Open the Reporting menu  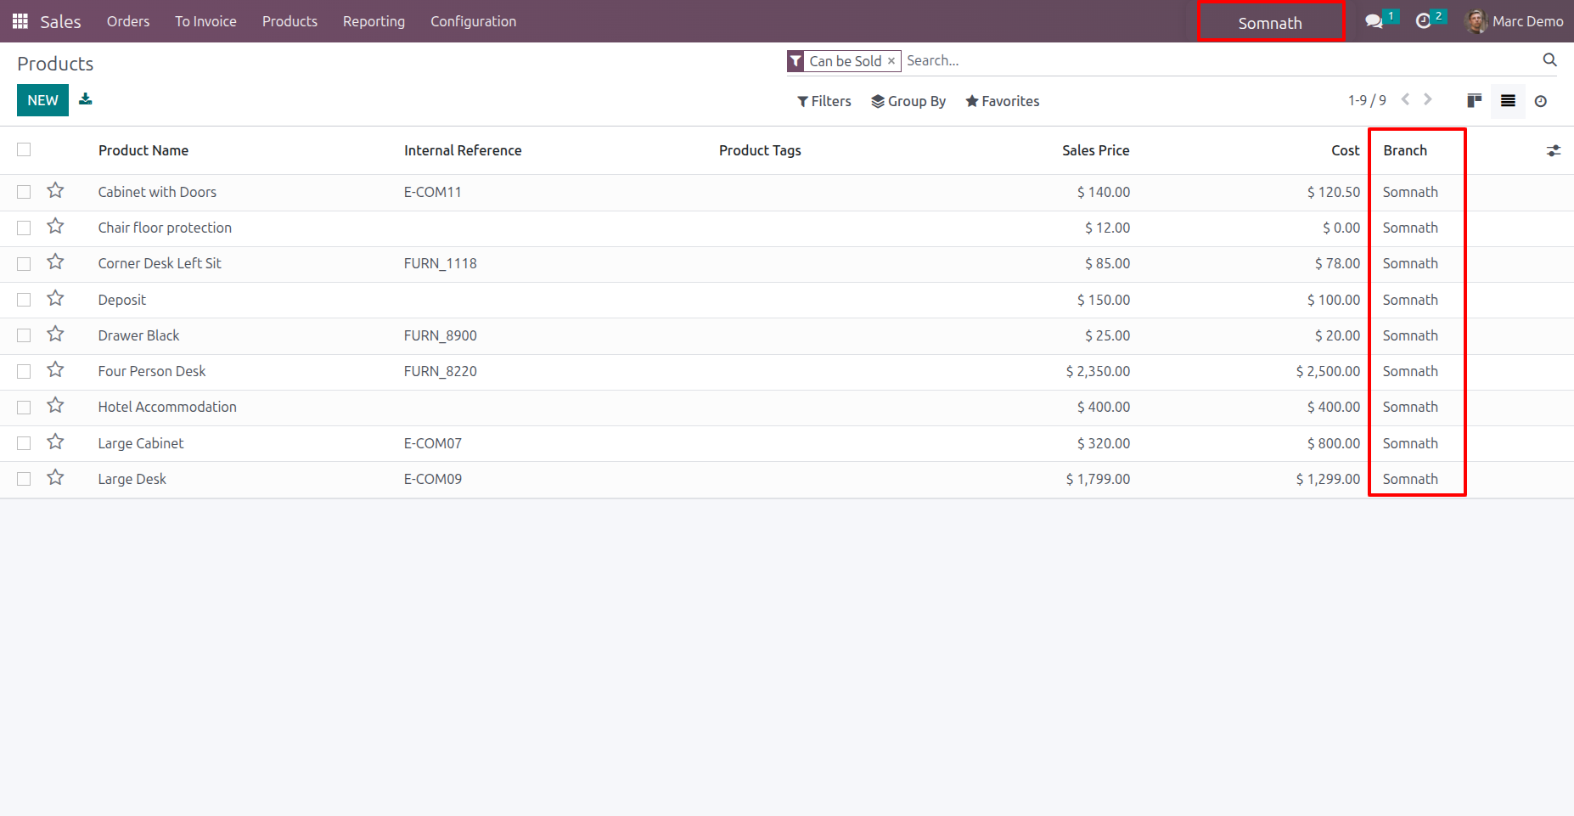(374, 21)
